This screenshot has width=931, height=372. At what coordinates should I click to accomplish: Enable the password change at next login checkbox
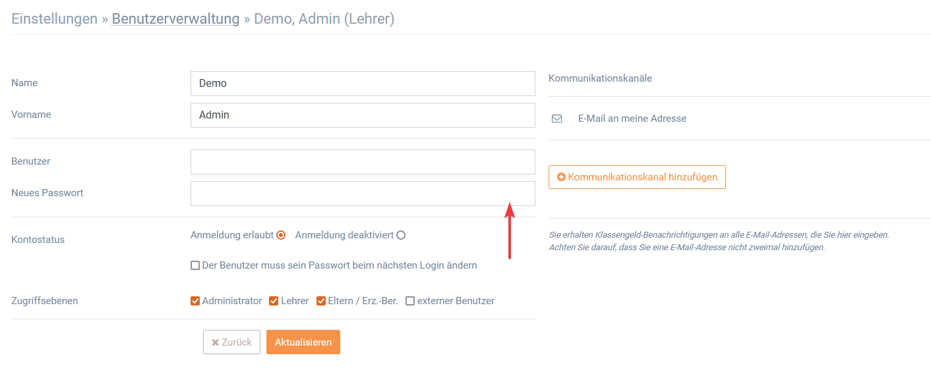click(195, 265)
